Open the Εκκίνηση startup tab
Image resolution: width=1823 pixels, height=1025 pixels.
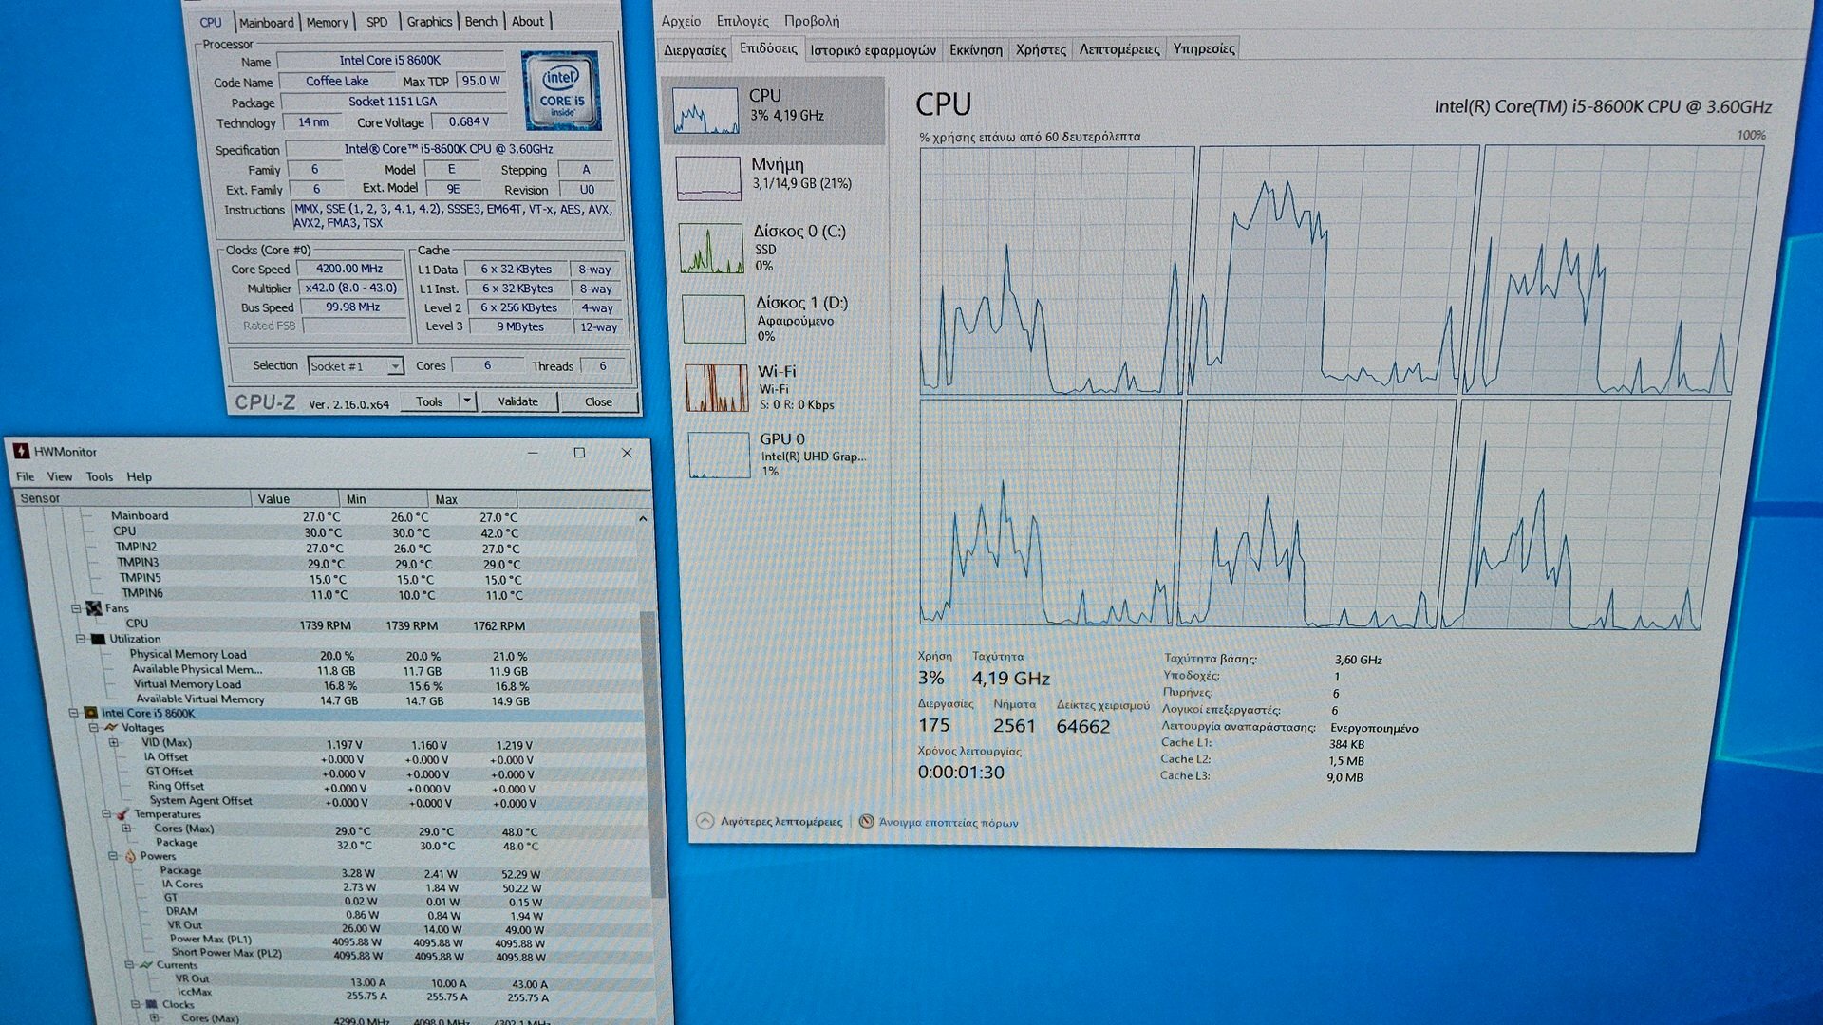point(976,50)
